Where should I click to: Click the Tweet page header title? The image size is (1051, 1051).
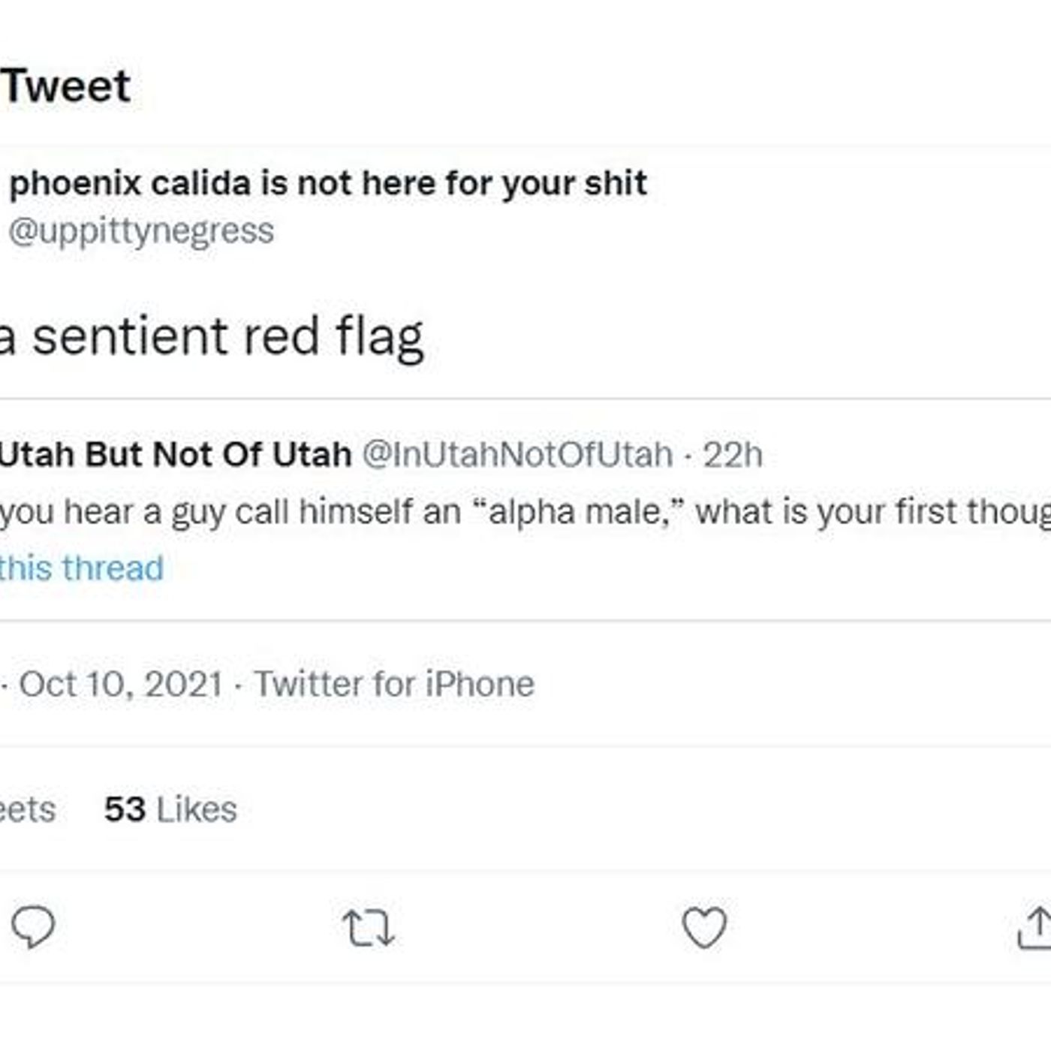66,86
